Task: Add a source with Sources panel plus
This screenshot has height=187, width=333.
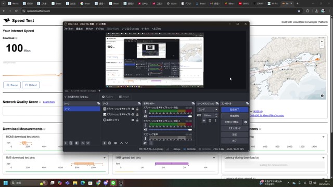Action: coord(104,143)
